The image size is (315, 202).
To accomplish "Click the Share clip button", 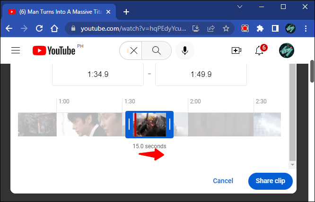I will (271, 181).
